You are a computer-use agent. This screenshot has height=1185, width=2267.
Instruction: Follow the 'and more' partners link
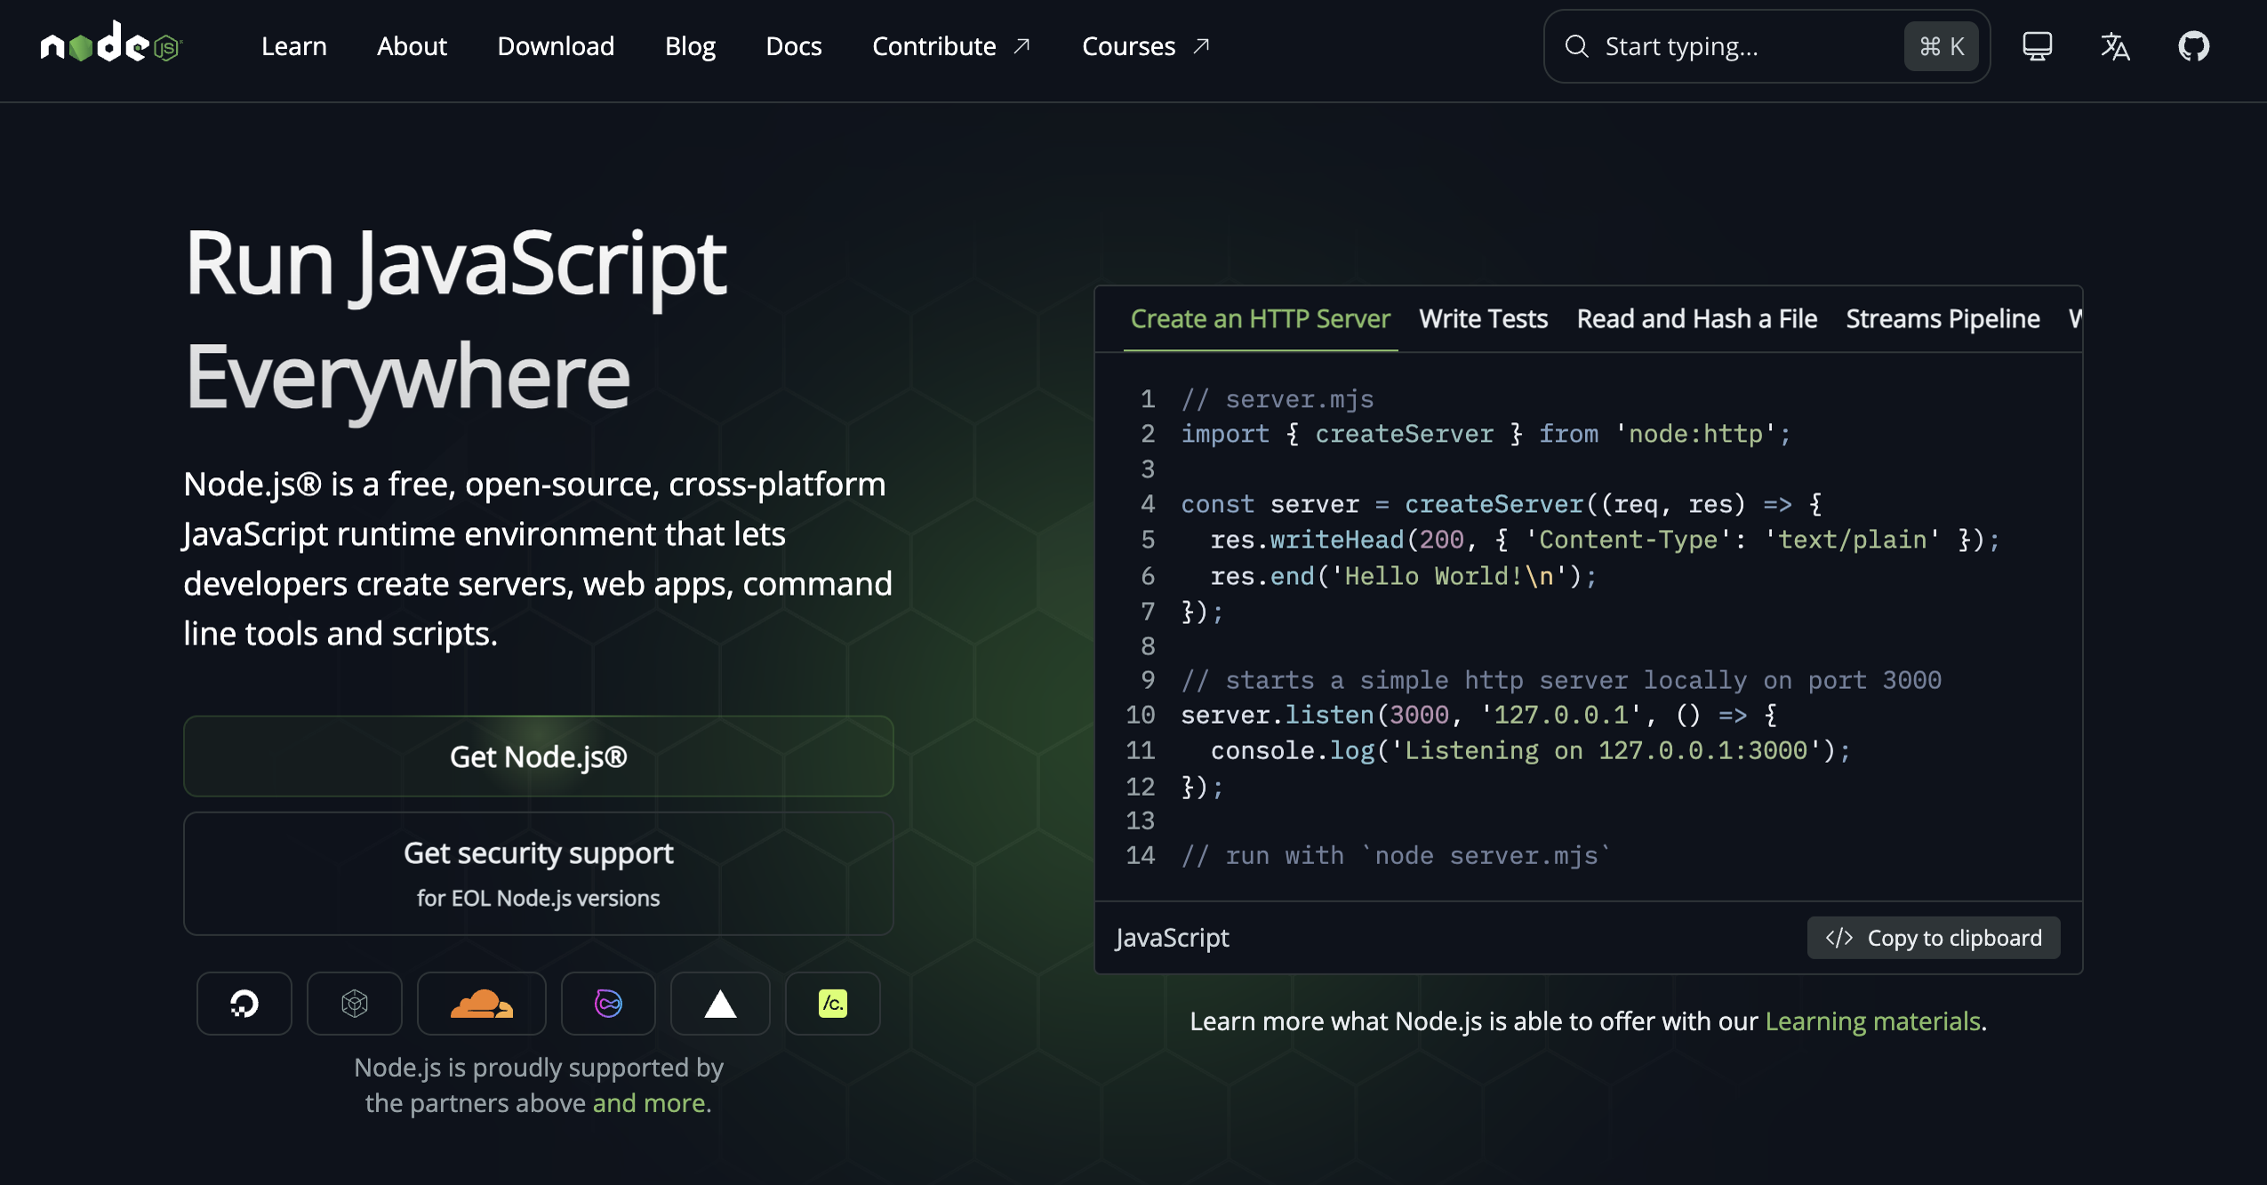tap(650, 1102)
